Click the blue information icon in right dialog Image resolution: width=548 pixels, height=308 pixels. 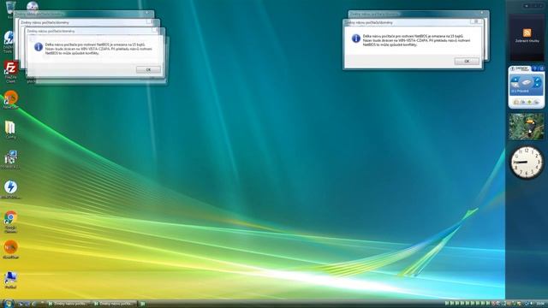pos(356,38)
